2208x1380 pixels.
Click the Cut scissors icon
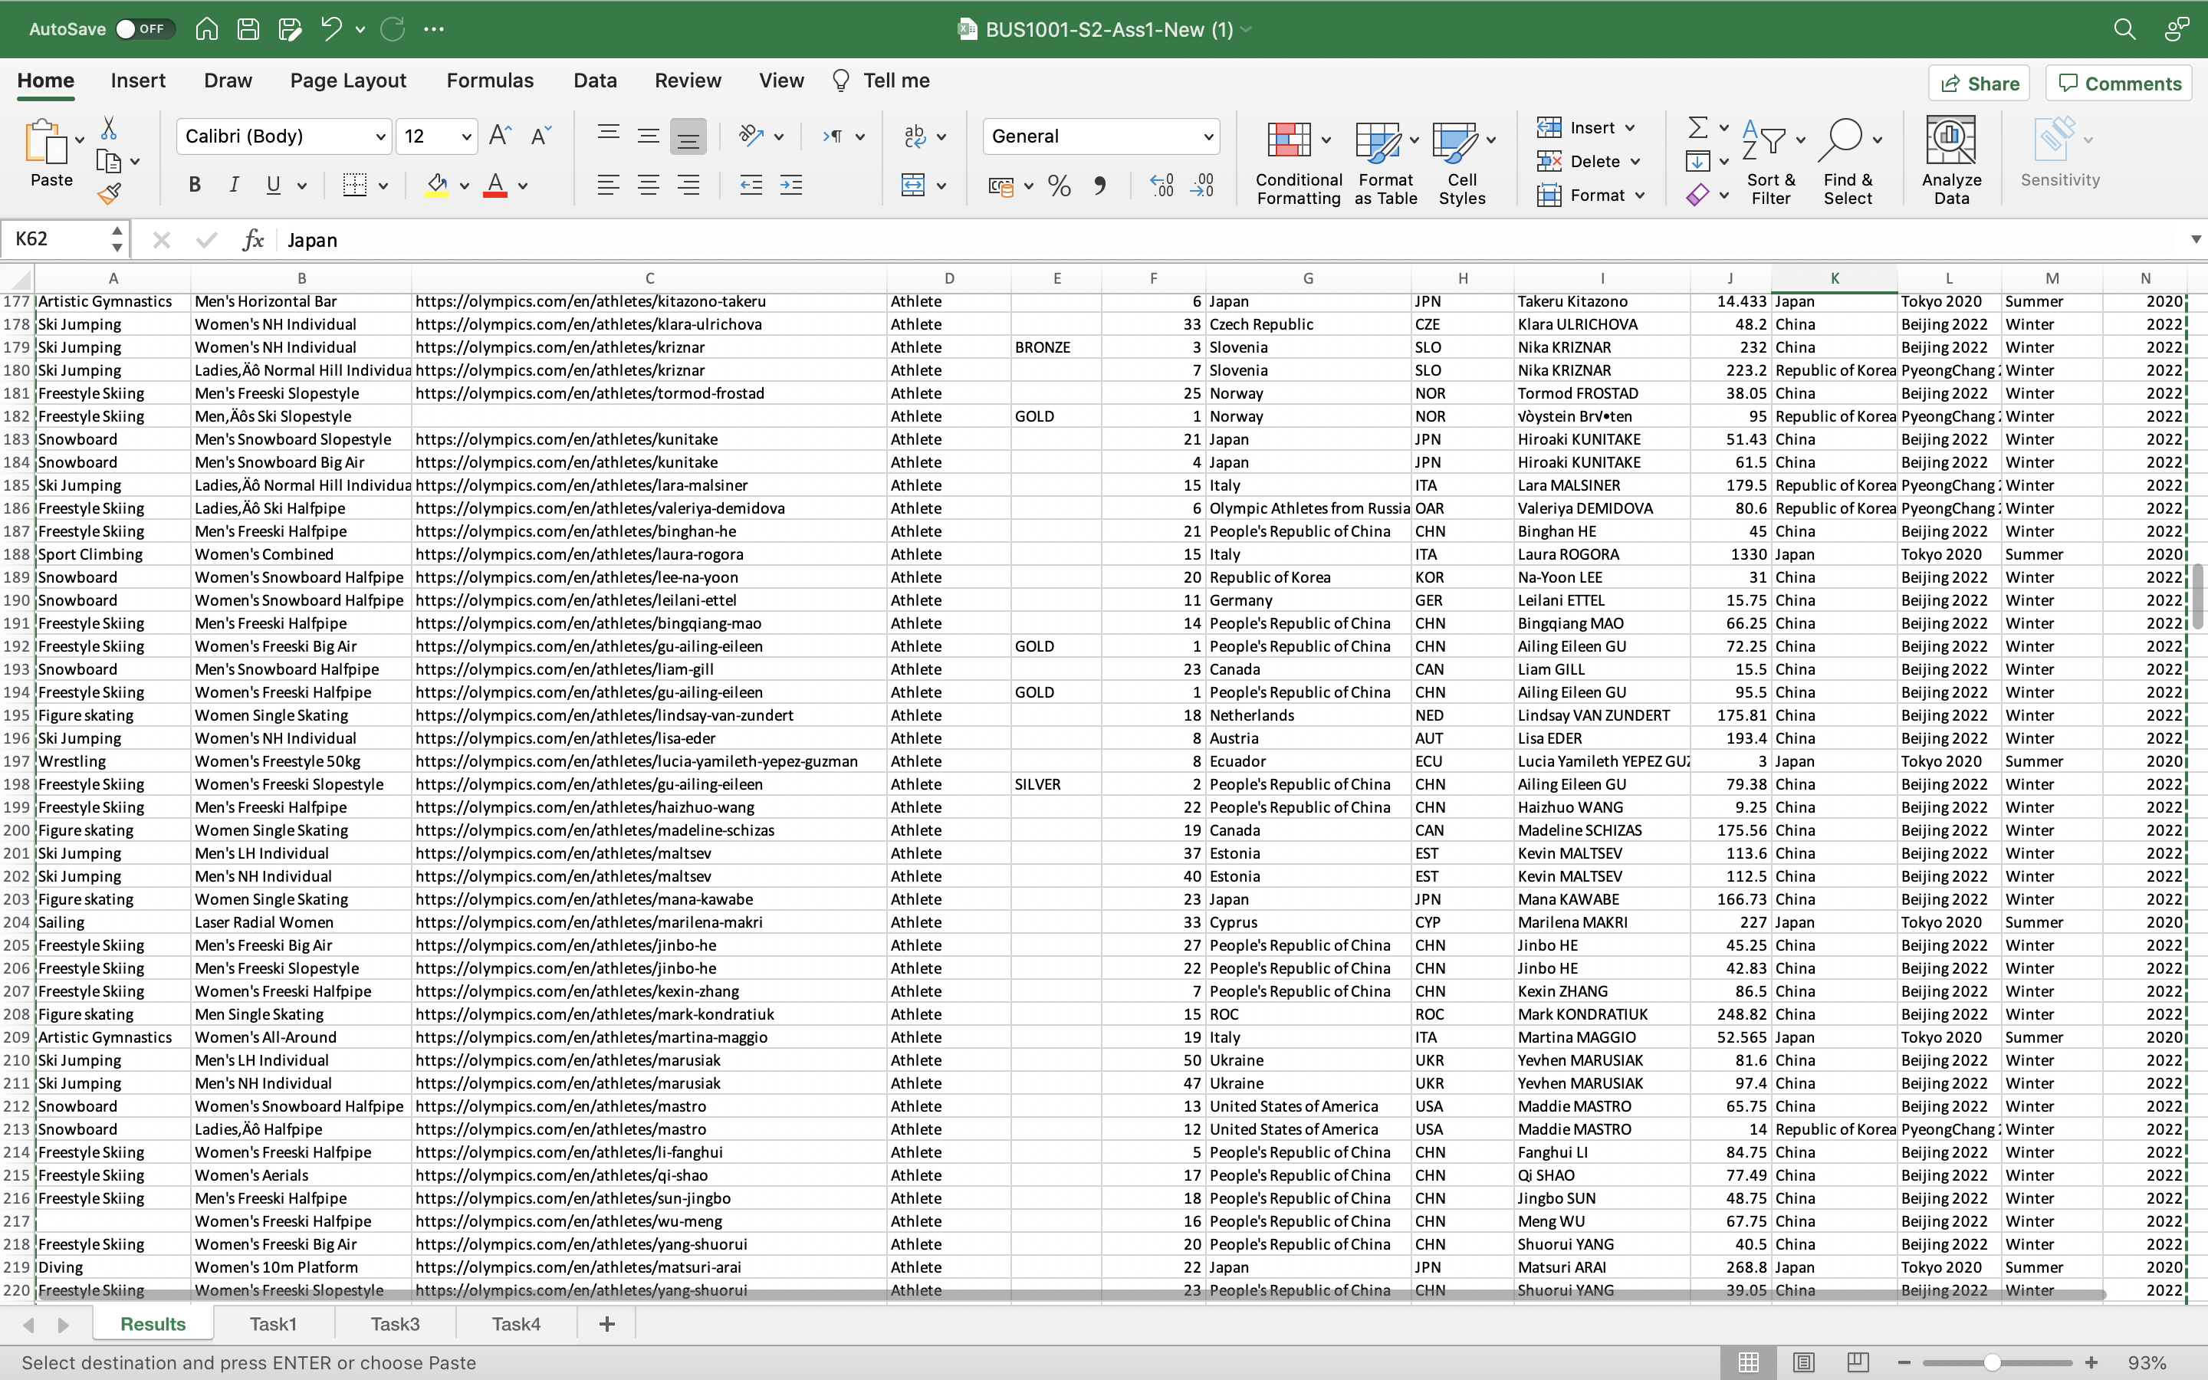(x=109, y=128)
